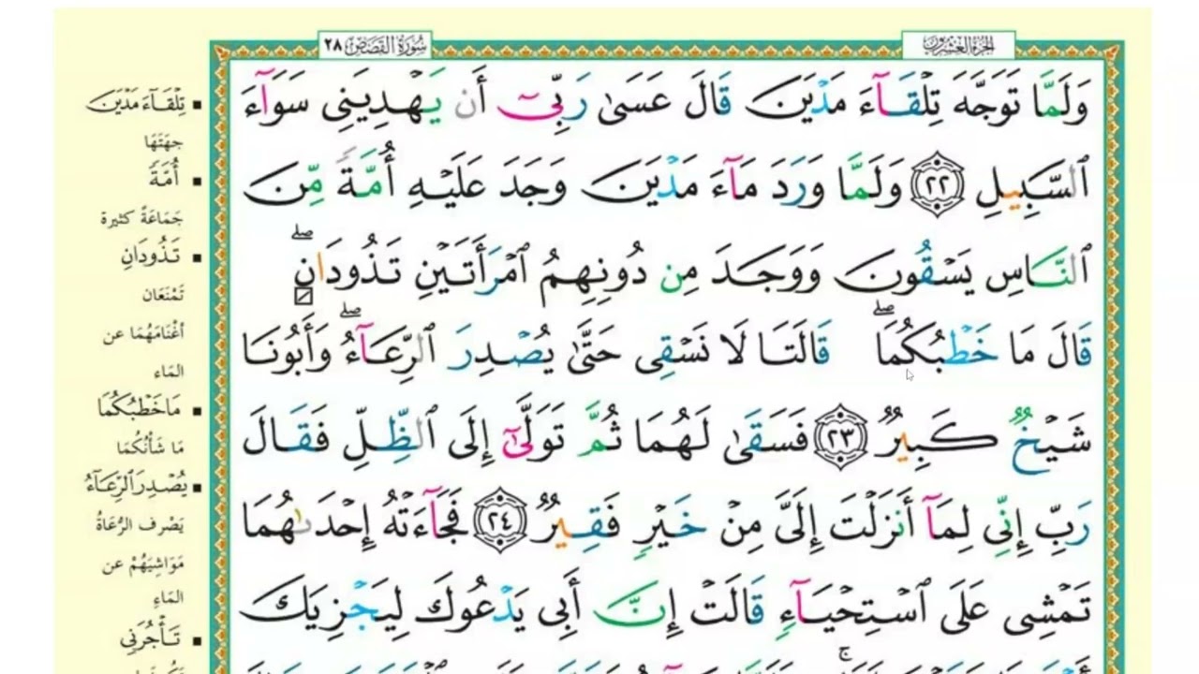The image size is (1199, 674).
Task: Select the surah header سورة القصص
Action: (374, 43)
